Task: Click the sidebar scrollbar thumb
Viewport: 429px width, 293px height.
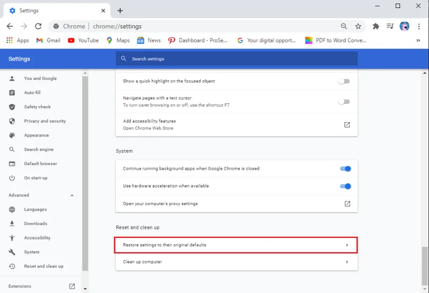Action: coord(85,174)
